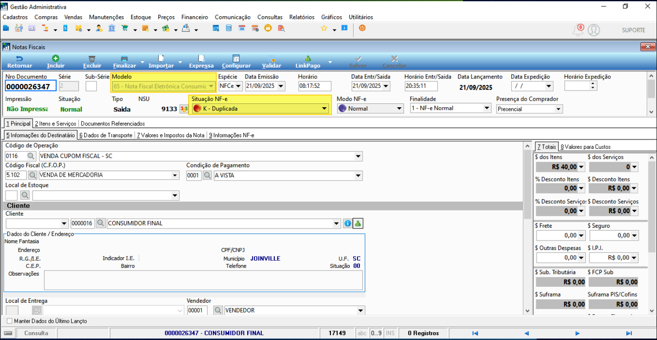
Task: Open the notifications bell icon
Action: coord(578,30)
